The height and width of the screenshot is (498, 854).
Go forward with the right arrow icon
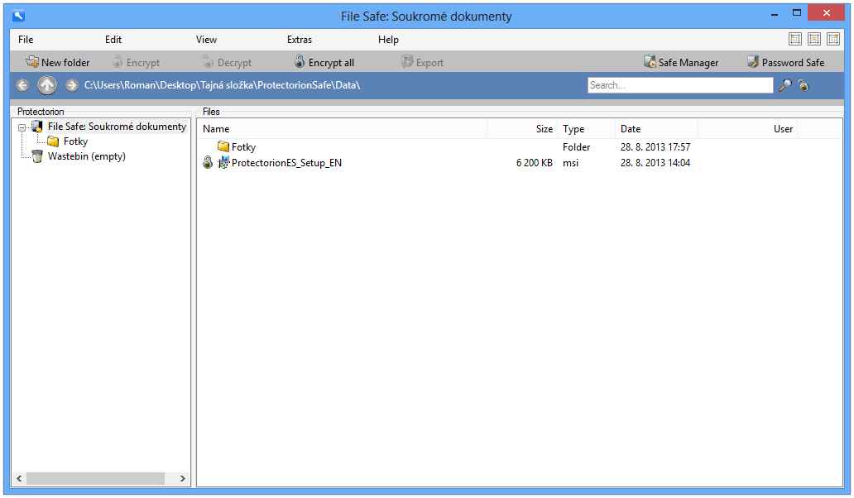[71, 85]
